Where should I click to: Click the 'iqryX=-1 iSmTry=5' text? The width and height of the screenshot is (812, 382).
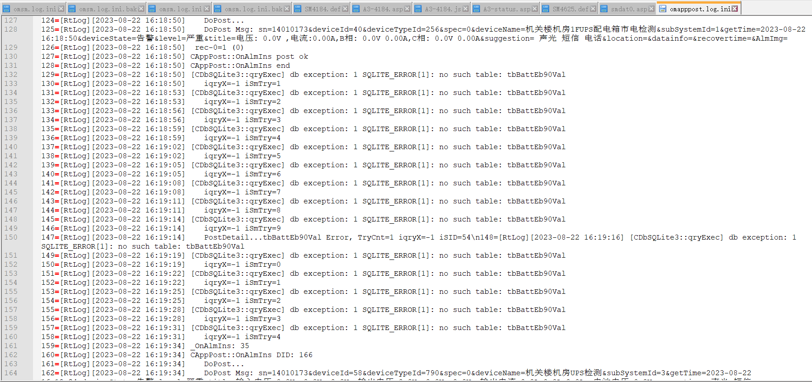(242, 156)
